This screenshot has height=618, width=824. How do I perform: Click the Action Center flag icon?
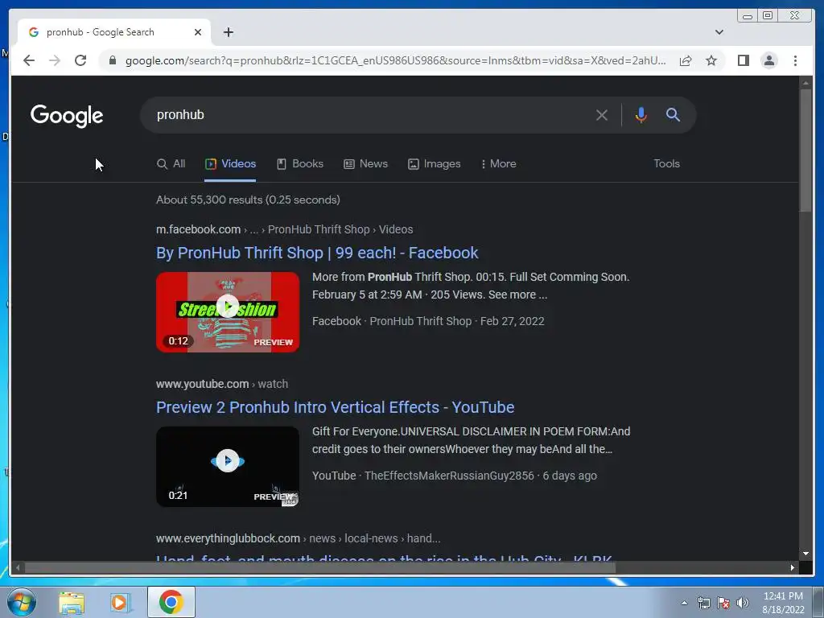tap(723, 603)
